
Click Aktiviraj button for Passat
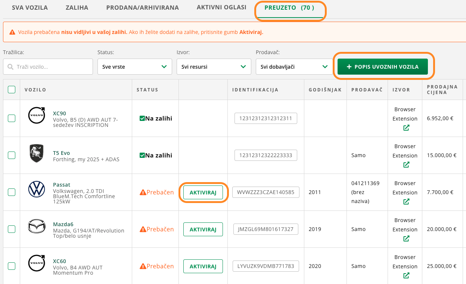[203, 193]
